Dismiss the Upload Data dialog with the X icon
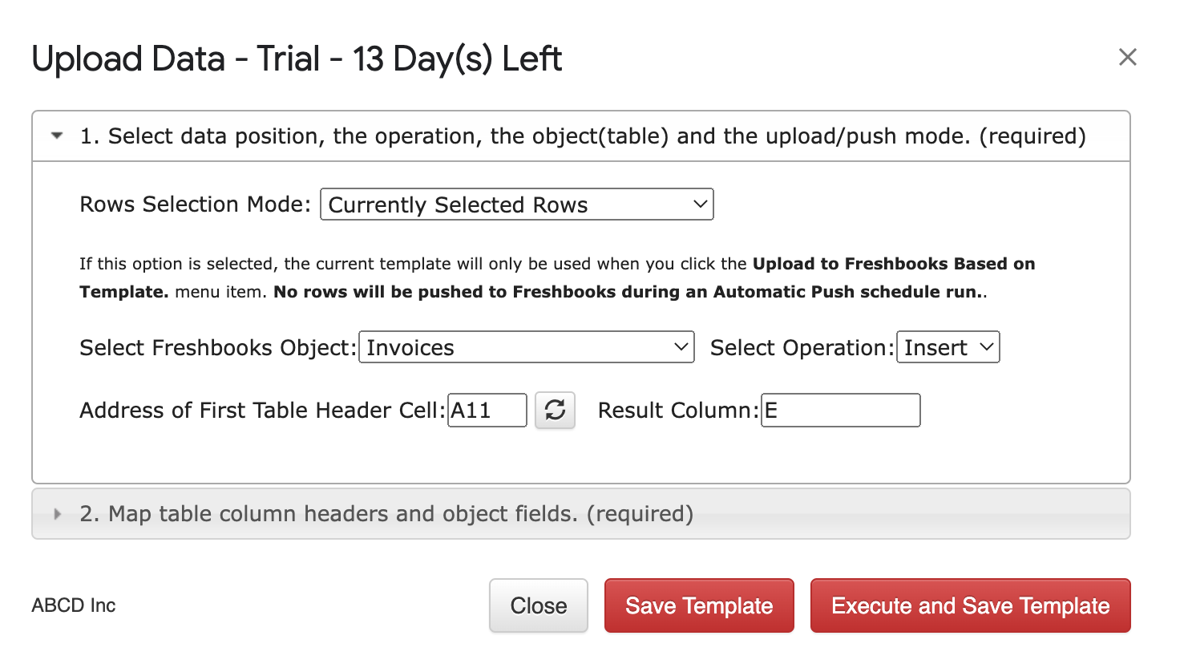The height and width of the screenshot is (672, 1188). point(1127,57)
